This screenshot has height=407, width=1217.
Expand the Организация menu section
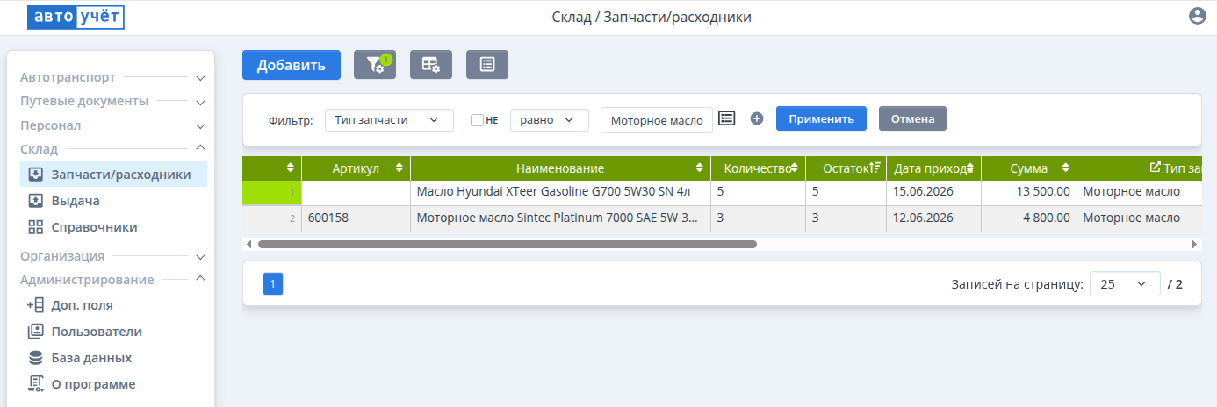click(112, 256)
